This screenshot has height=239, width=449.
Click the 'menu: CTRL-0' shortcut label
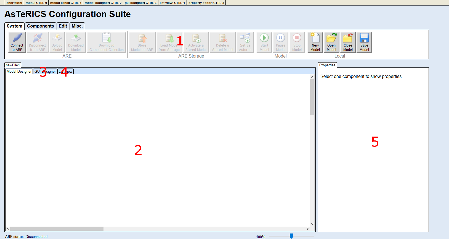[x=36, y=3]
